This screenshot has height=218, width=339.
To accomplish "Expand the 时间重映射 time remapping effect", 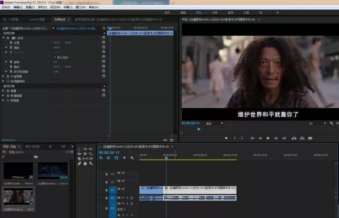I will [3, 81].
